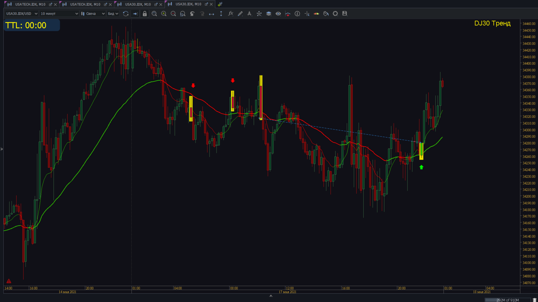Open the chart layers stack icon
Image resolution: width=538 pixels, height=302 pixels.
coord(269,14)
